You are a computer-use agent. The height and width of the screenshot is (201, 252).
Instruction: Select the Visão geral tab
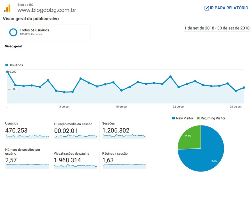(x=13, y=46)
